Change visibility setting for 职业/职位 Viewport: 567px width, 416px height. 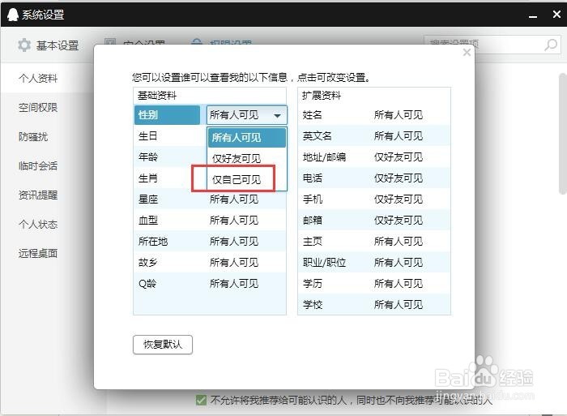click(399, 263)
